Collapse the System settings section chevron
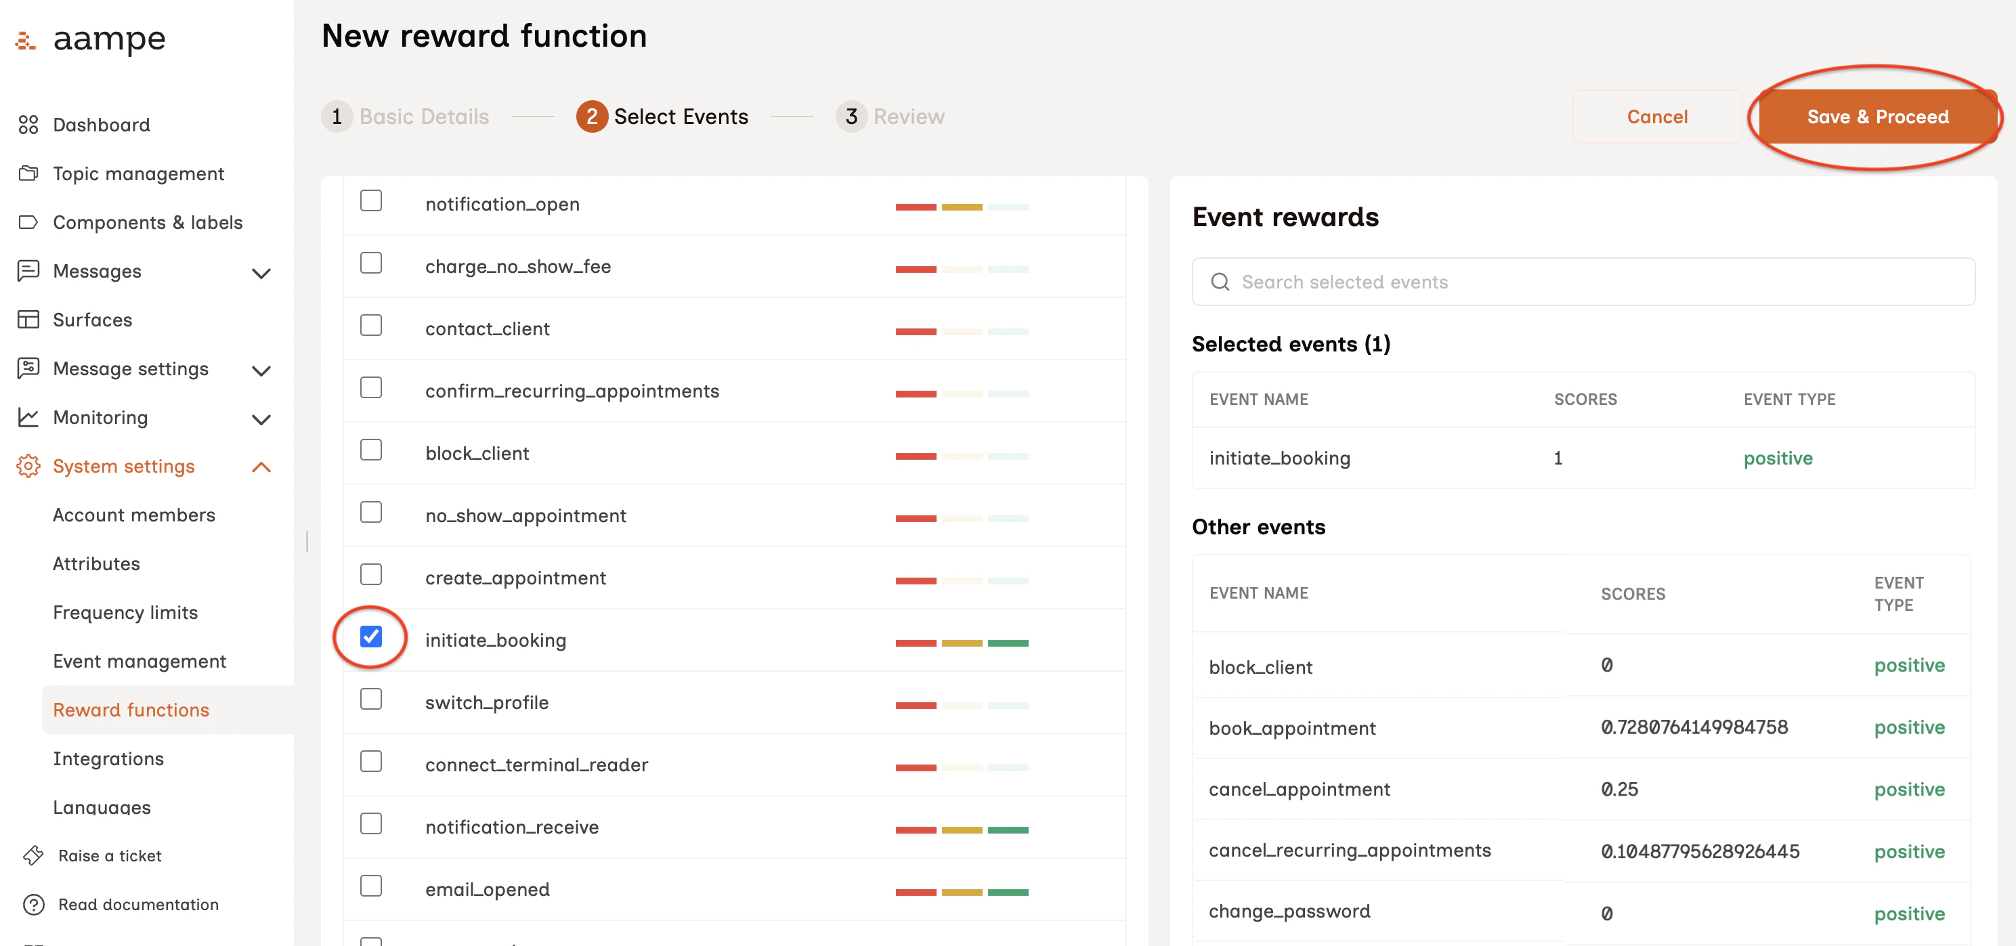The image size is (2016, 946). (x=261, y=467)
